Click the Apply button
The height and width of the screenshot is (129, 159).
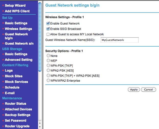click(x=134, y=90)
